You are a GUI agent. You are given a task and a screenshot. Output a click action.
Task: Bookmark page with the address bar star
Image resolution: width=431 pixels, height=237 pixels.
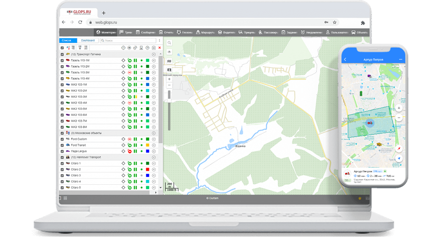(334, 22)
